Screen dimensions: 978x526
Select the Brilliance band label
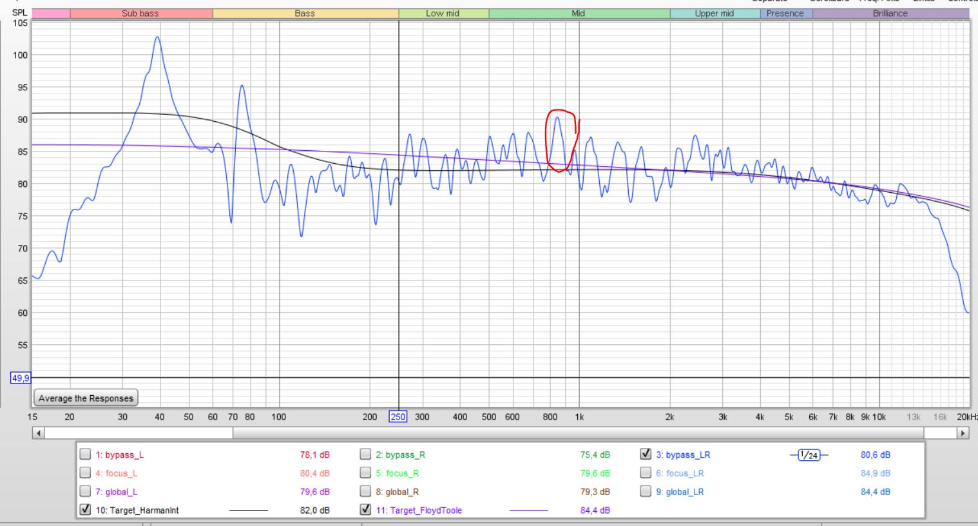pos(890,14)
